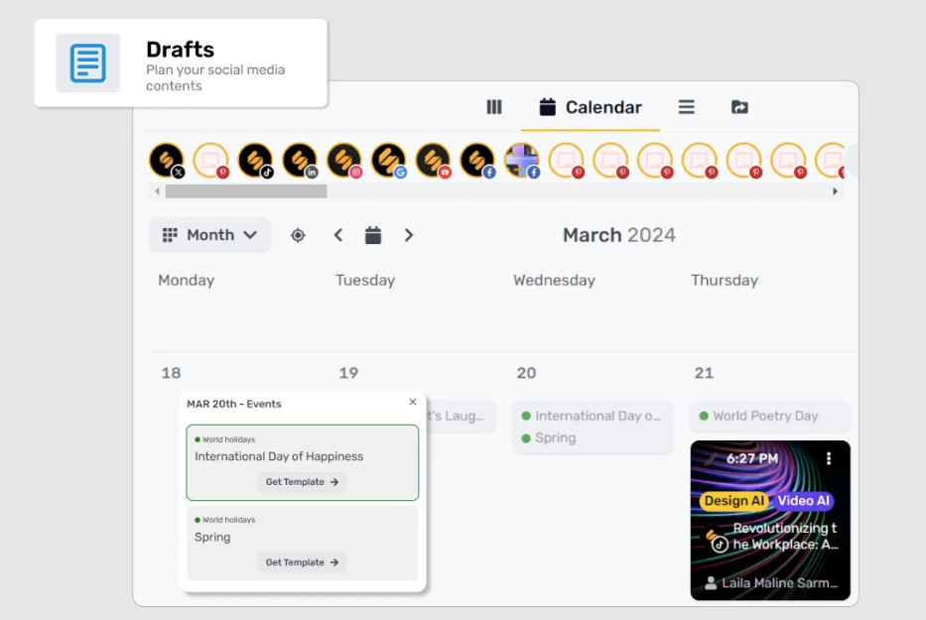This screenshot has height=620, width=926.
Task: Get Template for International Day of Happiness
Action: [302, 482]
